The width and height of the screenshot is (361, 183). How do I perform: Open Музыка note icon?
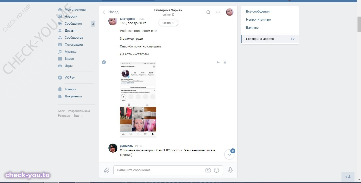pos(60,52)
